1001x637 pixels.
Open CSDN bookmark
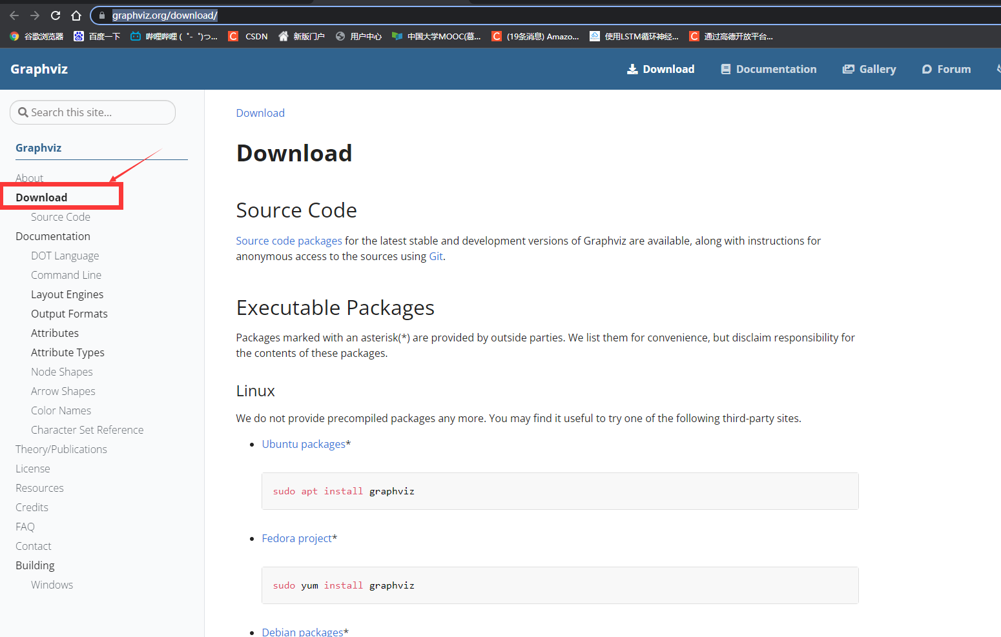[249, 36]
